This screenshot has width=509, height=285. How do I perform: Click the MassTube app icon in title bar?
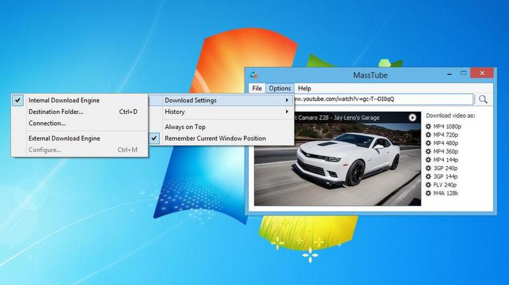click(x=254, y=75)
